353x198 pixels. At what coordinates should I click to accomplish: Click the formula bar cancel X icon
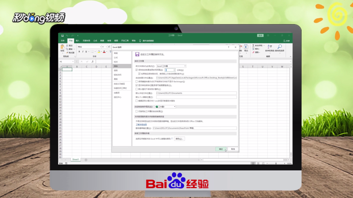point(81,62)
